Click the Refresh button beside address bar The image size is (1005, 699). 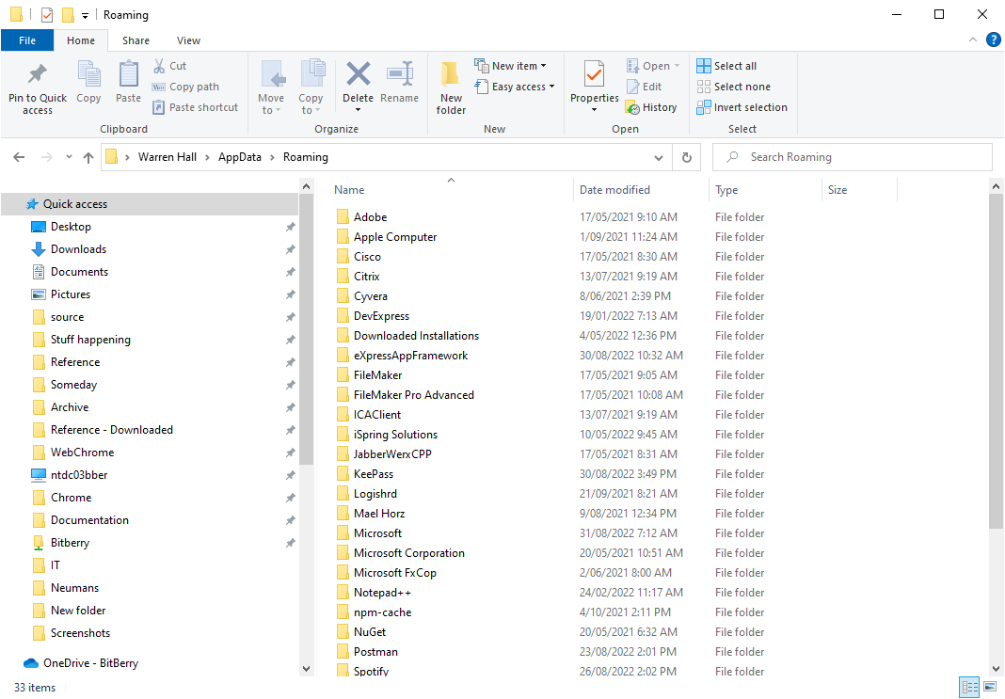click(687, 157)
